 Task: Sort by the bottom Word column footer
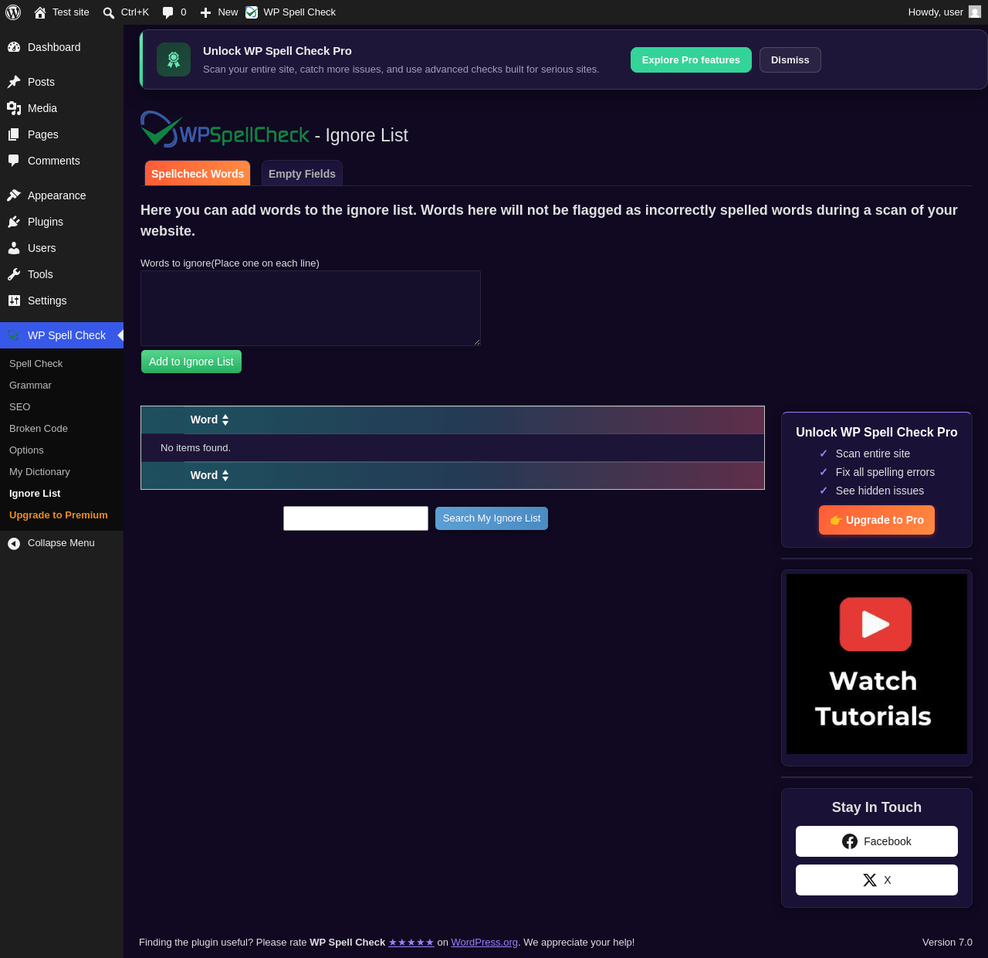point(210,475)
